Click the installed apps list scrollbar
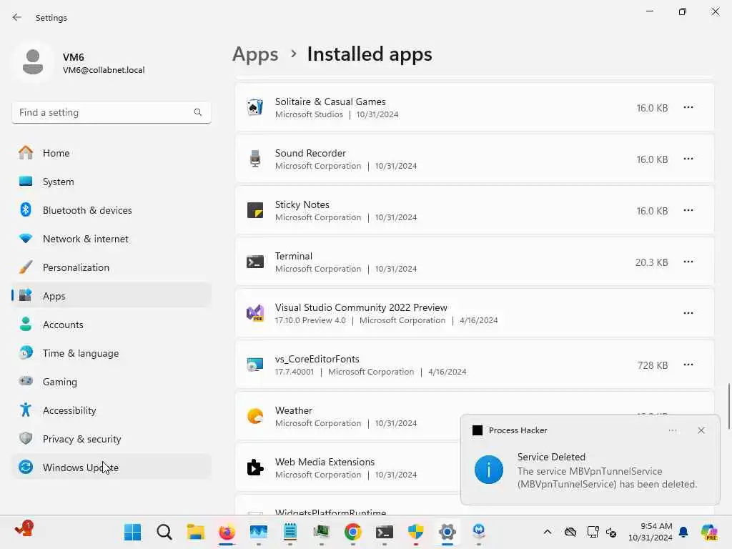This screenshot has width=732, height=549. (x=728, y=406)
